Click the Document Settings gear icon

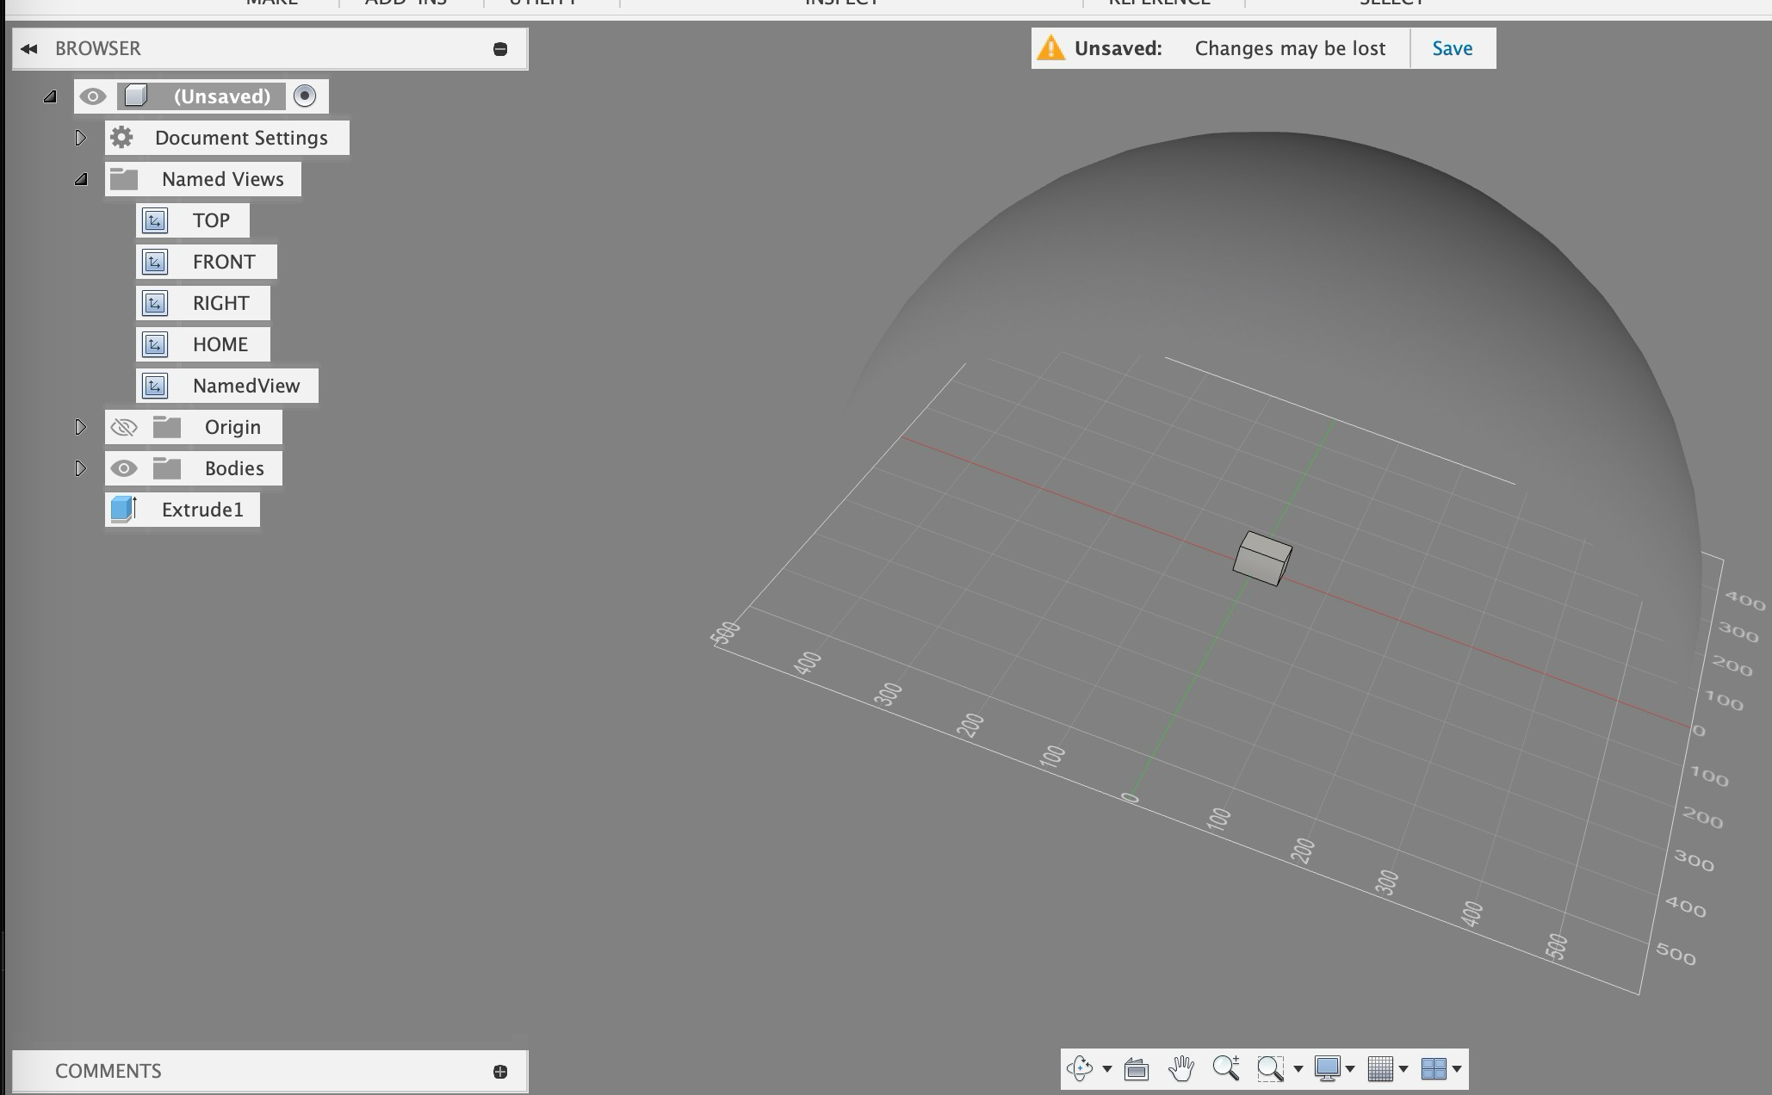coord(122,137)
